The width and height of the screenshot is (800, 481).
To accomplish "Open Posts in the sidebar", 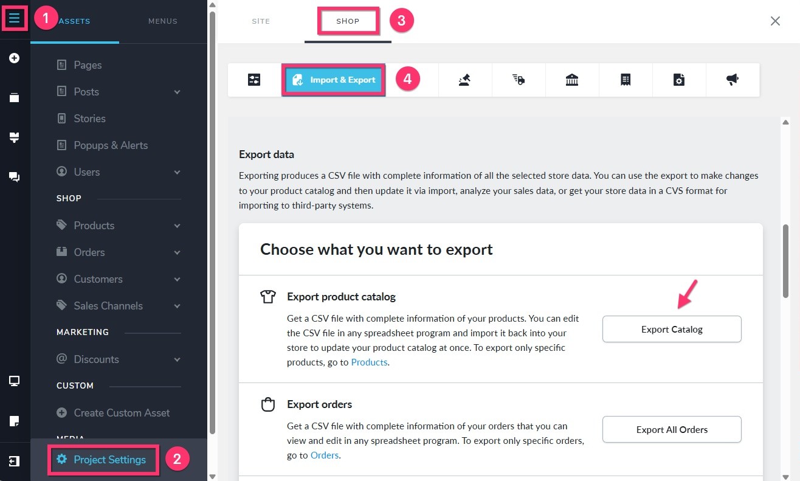I will click(86, 92).
